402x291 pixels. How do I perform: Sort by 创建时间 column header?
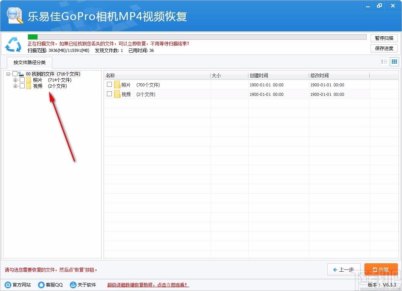pos(278,75)
